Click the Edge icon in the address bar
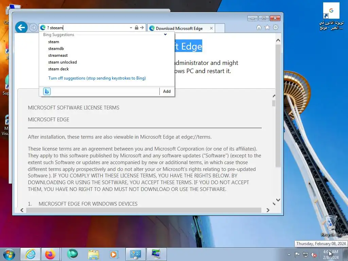Screen dimensions: 348x261 [43, 28]
